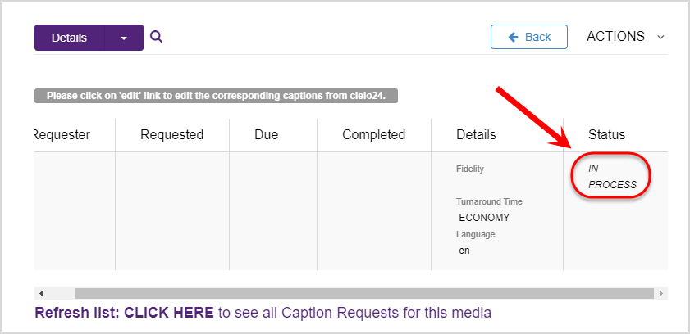The image size is (690, 334).
Task: Click the left scroll arrow of horizontal scrollbar
Action: [x=41, y=294]
